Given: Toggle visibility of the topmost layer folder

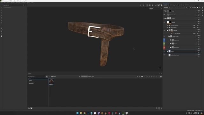Looking at the screenshot, I should click(164, 11).
